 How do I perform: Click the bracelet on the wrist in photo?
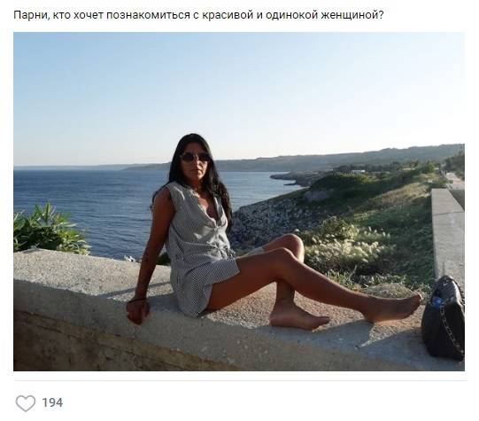(138, 300)
